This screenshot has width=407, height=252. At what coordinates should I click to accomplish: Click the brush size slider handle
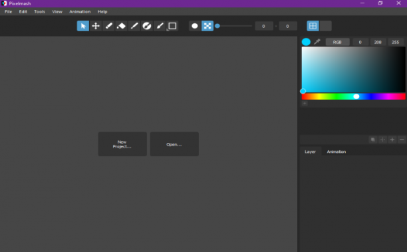(217, 26)
